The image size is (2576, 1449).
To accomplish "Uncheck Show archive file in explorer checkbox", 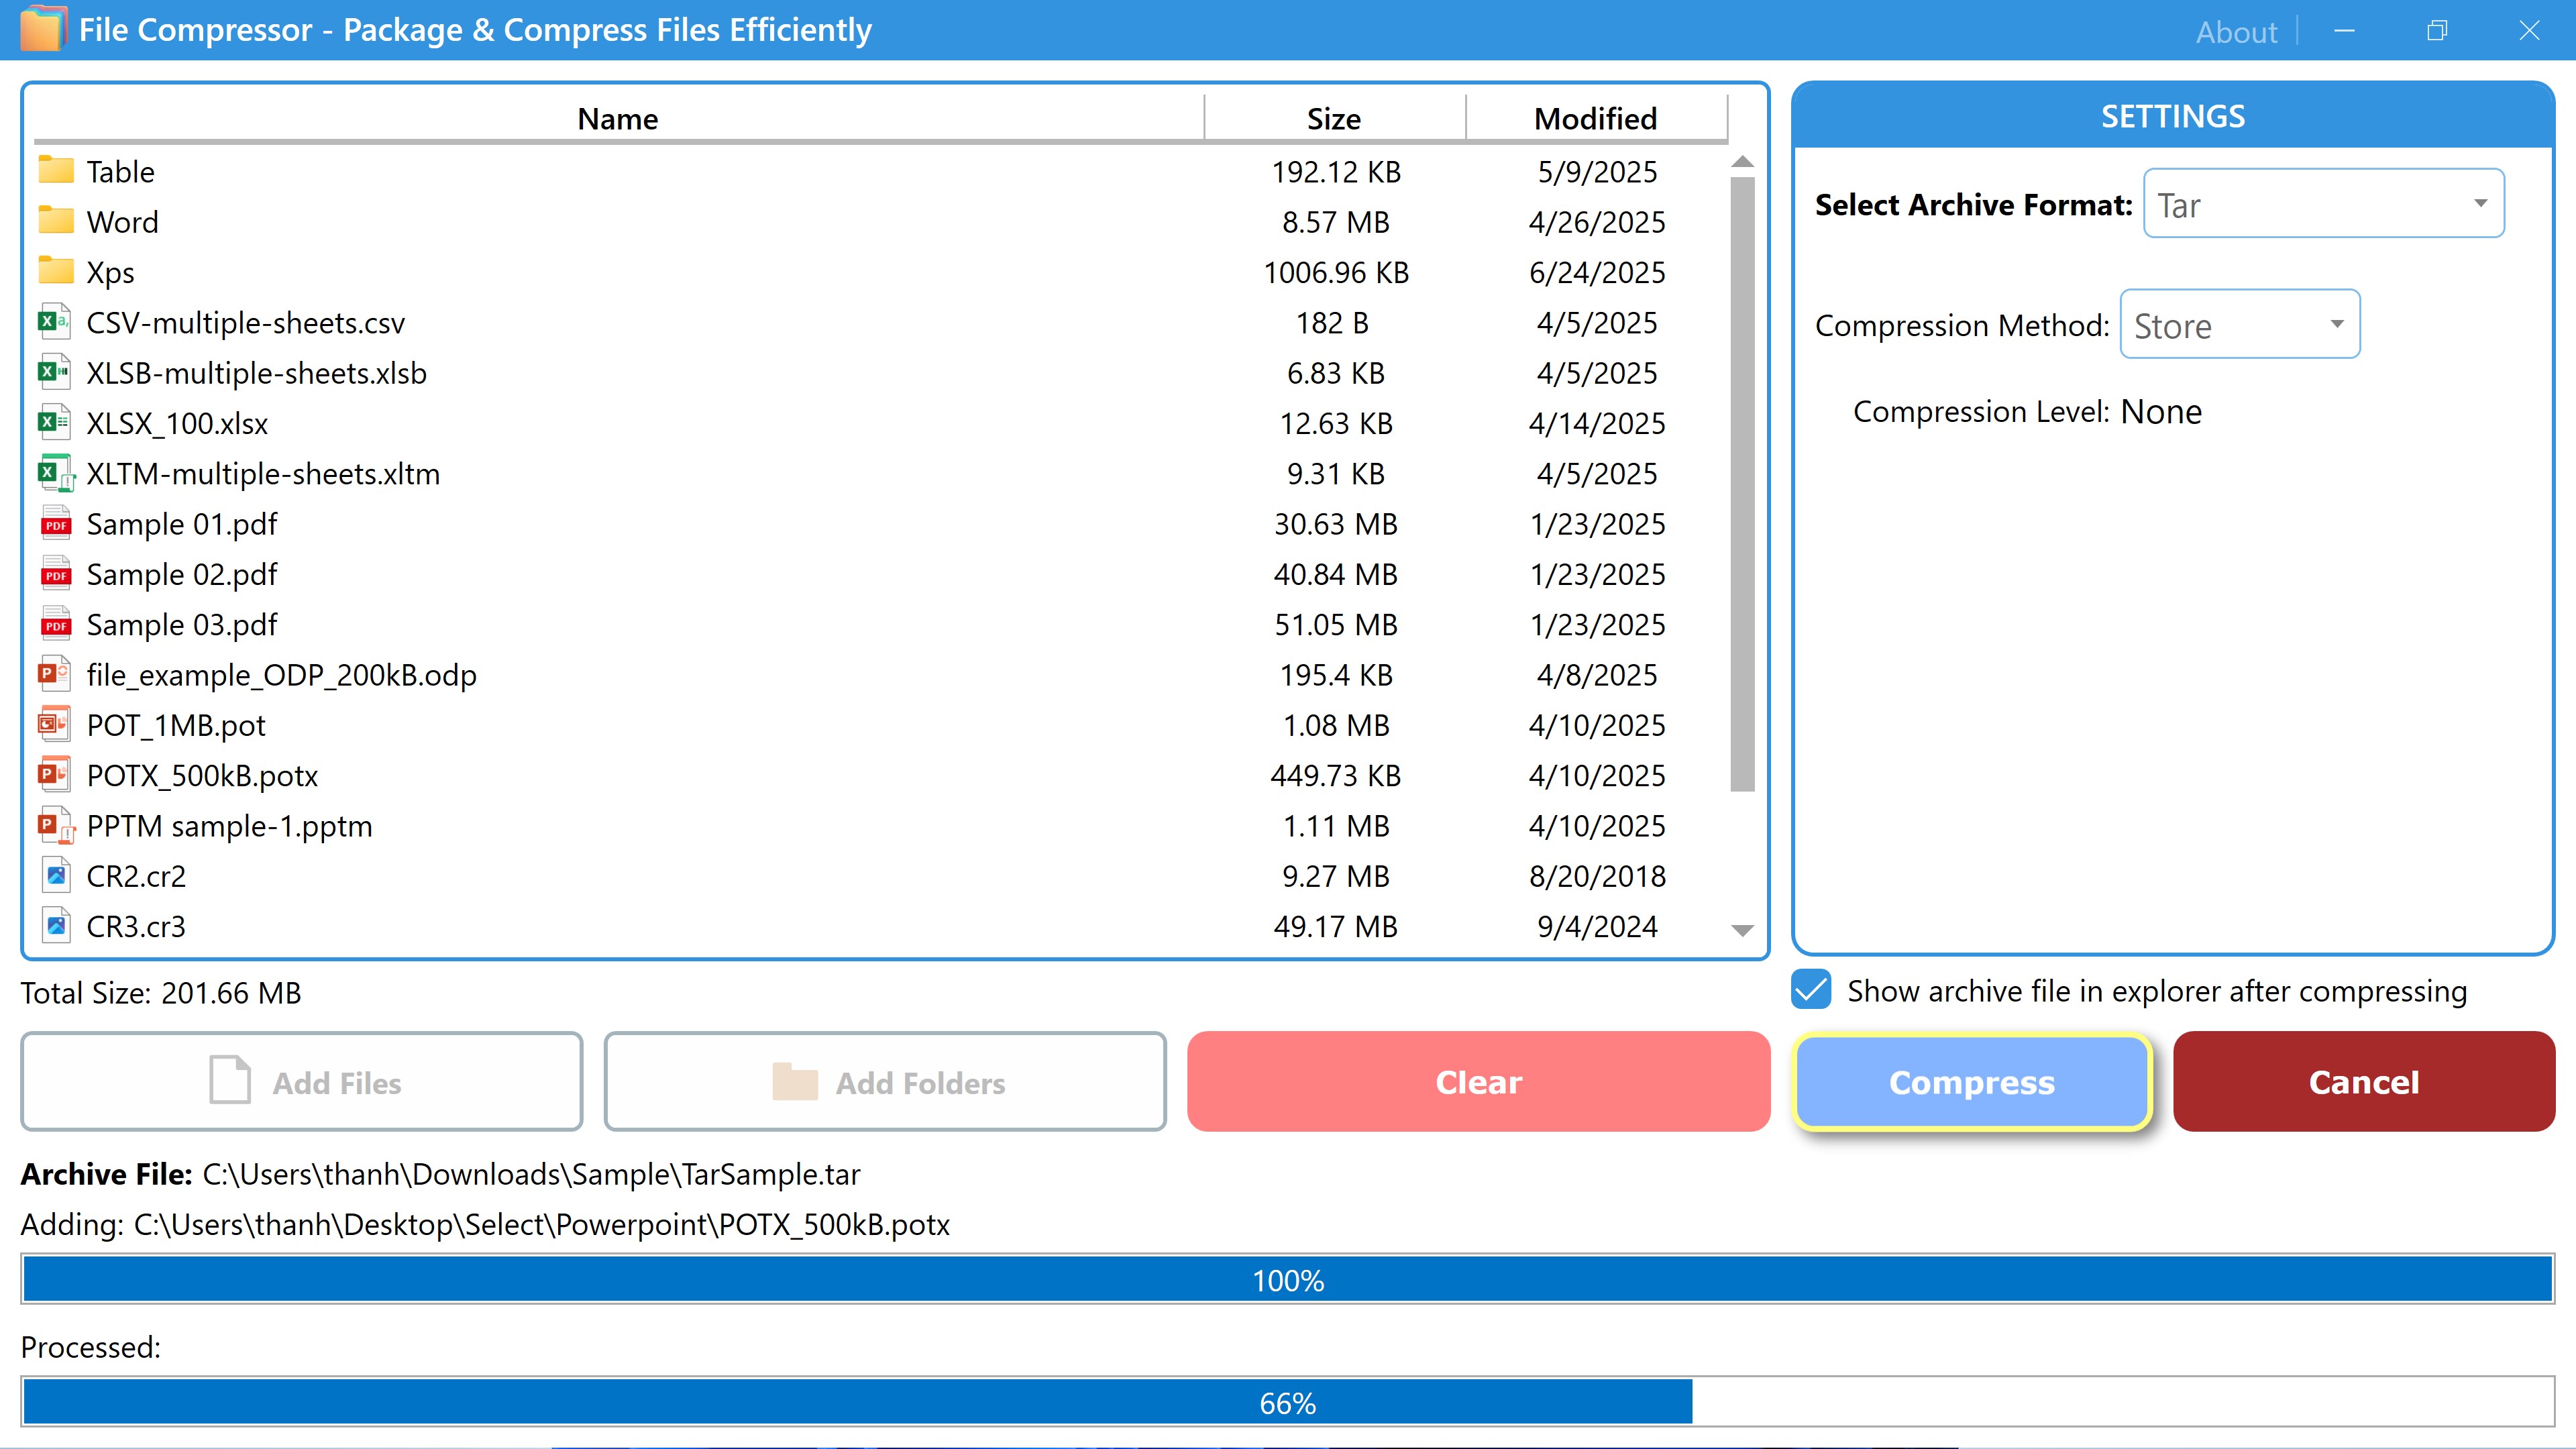I will (1811, 990).
